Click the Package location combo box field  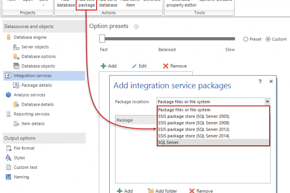point(213,102)
